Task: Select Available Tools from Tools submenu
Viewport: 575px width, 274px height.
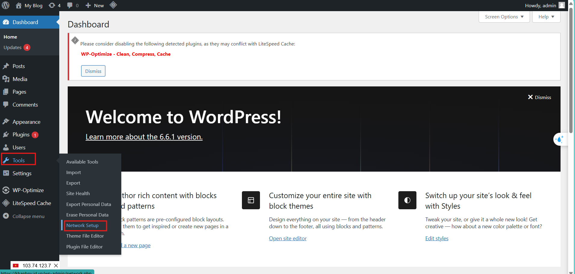Action: tap(82, 162)
